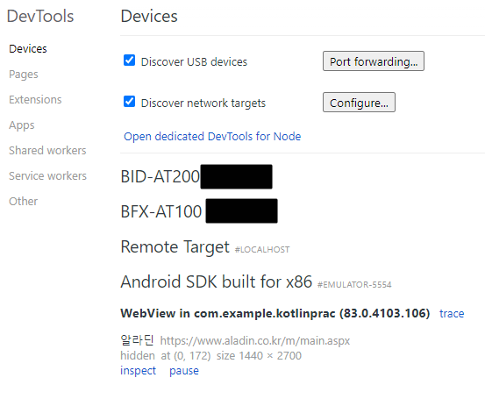Open Service workers section
The image size is (485, 399).
tap(47, 175)
